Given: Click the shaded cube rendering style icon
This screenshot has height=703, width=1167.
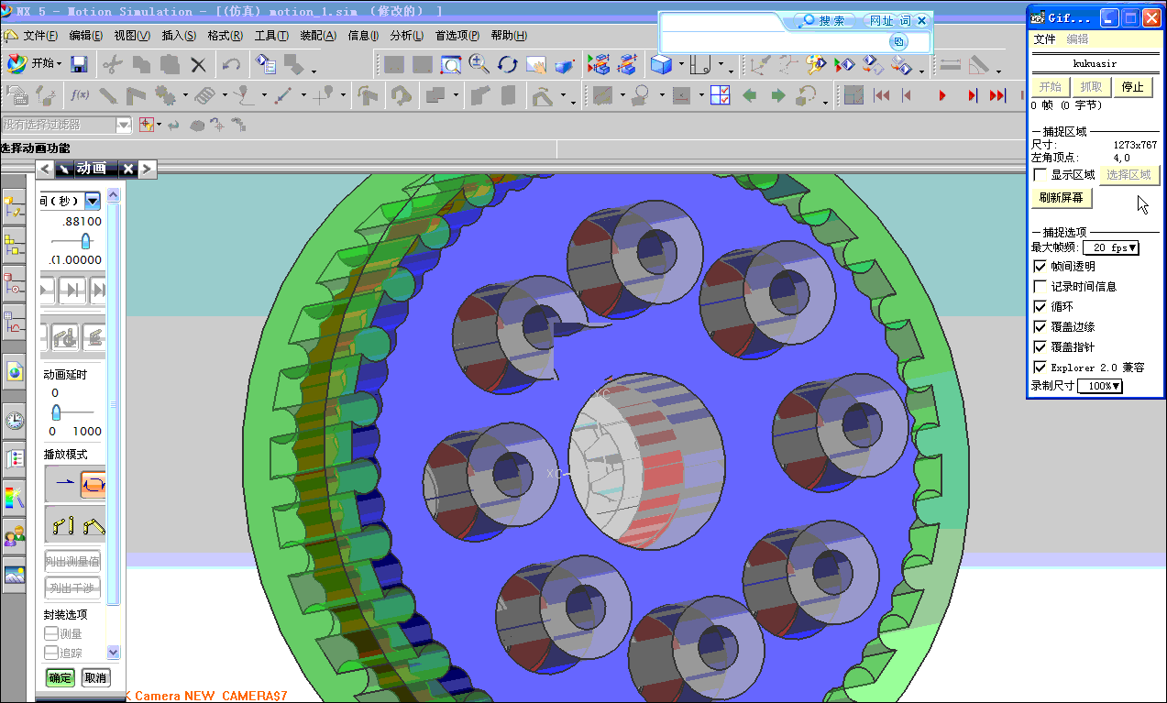Looking at the screenshot, I should [x=660, y=64].
